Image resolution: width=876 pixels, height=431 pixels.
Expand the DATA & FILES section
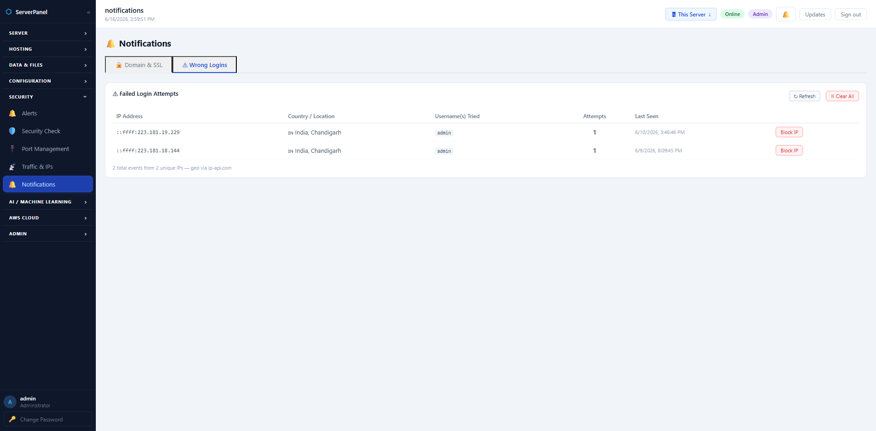point(48,65)
